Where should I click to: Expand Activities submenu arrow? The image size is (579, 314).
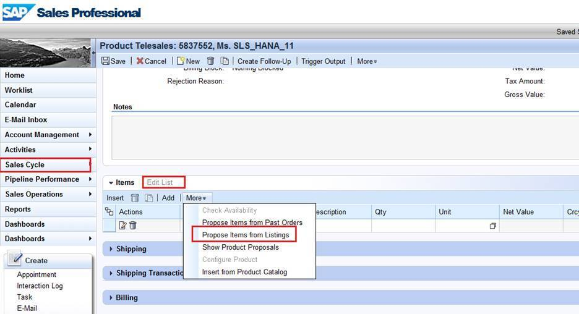point(90,149)
